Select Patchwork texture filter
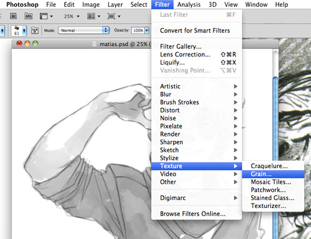This screenshot has width=311, height=239. click(x=273, y=190)
